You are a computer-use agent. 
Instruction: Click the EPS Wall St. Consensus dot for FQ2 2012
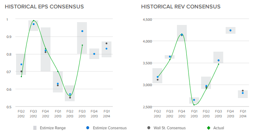pos(21,71)
